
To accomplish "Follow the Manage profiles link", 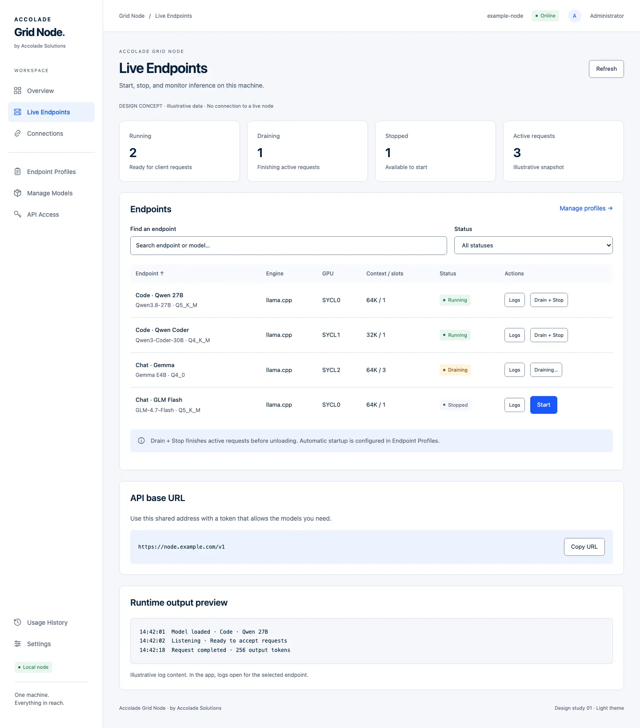I will (x=586, y=208).
